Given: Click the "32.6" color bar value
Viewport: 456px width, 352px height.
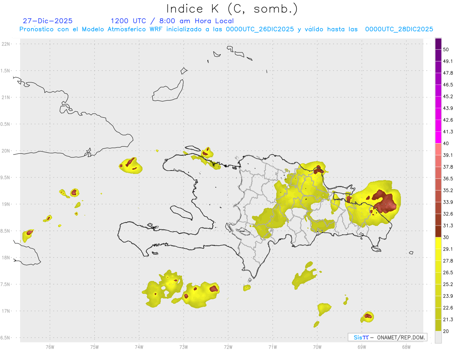Looking at the screenshot, I should (x=448, y=214).
